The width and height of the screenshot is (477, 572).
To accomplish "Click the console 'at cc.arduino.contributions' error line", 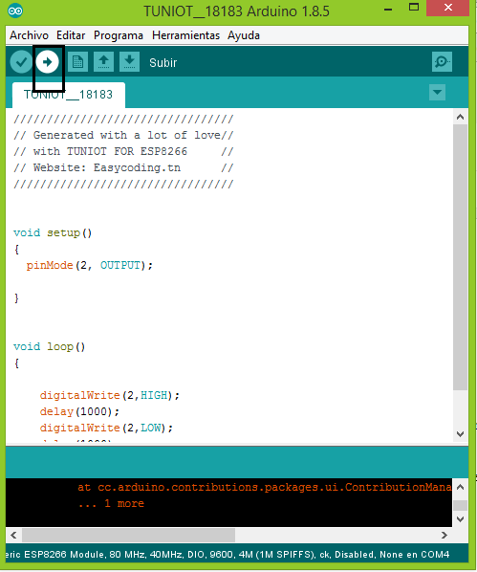I will (265, 487).
